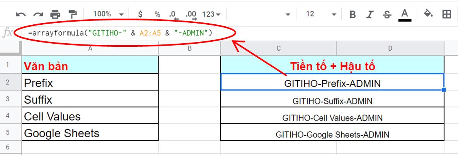The height and width of the screenshot is (155, 458).
Task: Toggle italic formatting
Action: [370, 14]
